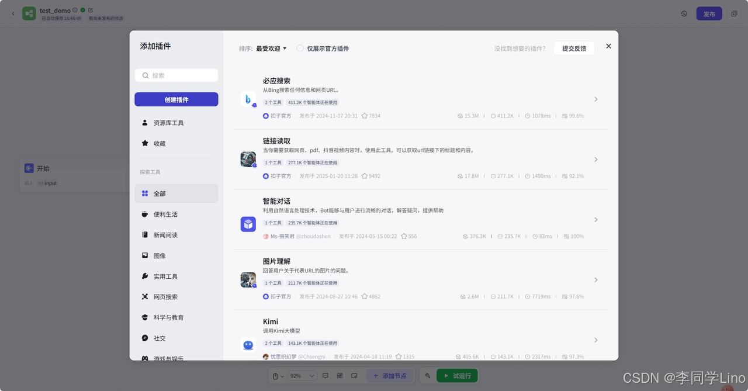Click the star icon next to 4862
Screen dimensions: 748x391
(365, 296)
